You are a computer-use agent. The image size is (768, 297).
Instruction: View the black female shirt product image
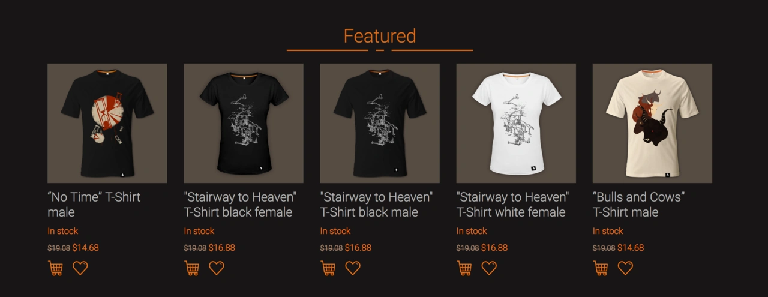(x=244, y=123)
